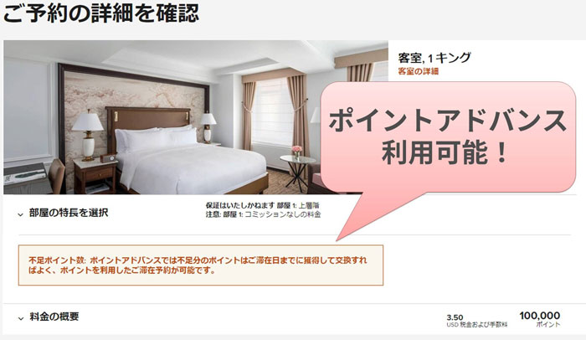586x340 pixels.
Task: Click the window with curtains in photo
Action: 272,112
